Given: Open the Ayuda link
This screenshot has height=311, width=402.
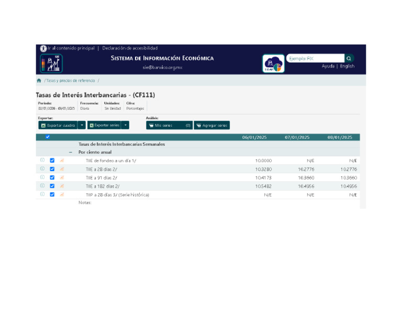Looking at the screenshot, I should (328, 66).
